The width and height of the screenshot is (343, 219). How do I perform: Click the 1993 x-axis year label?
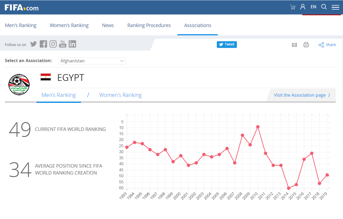tap(123, 196)
